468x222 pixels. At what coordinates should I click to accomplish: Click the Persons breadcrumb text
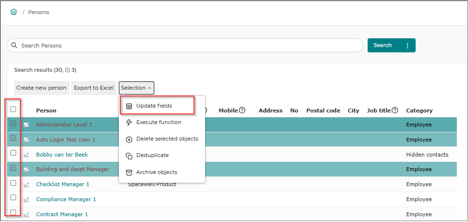38,12
